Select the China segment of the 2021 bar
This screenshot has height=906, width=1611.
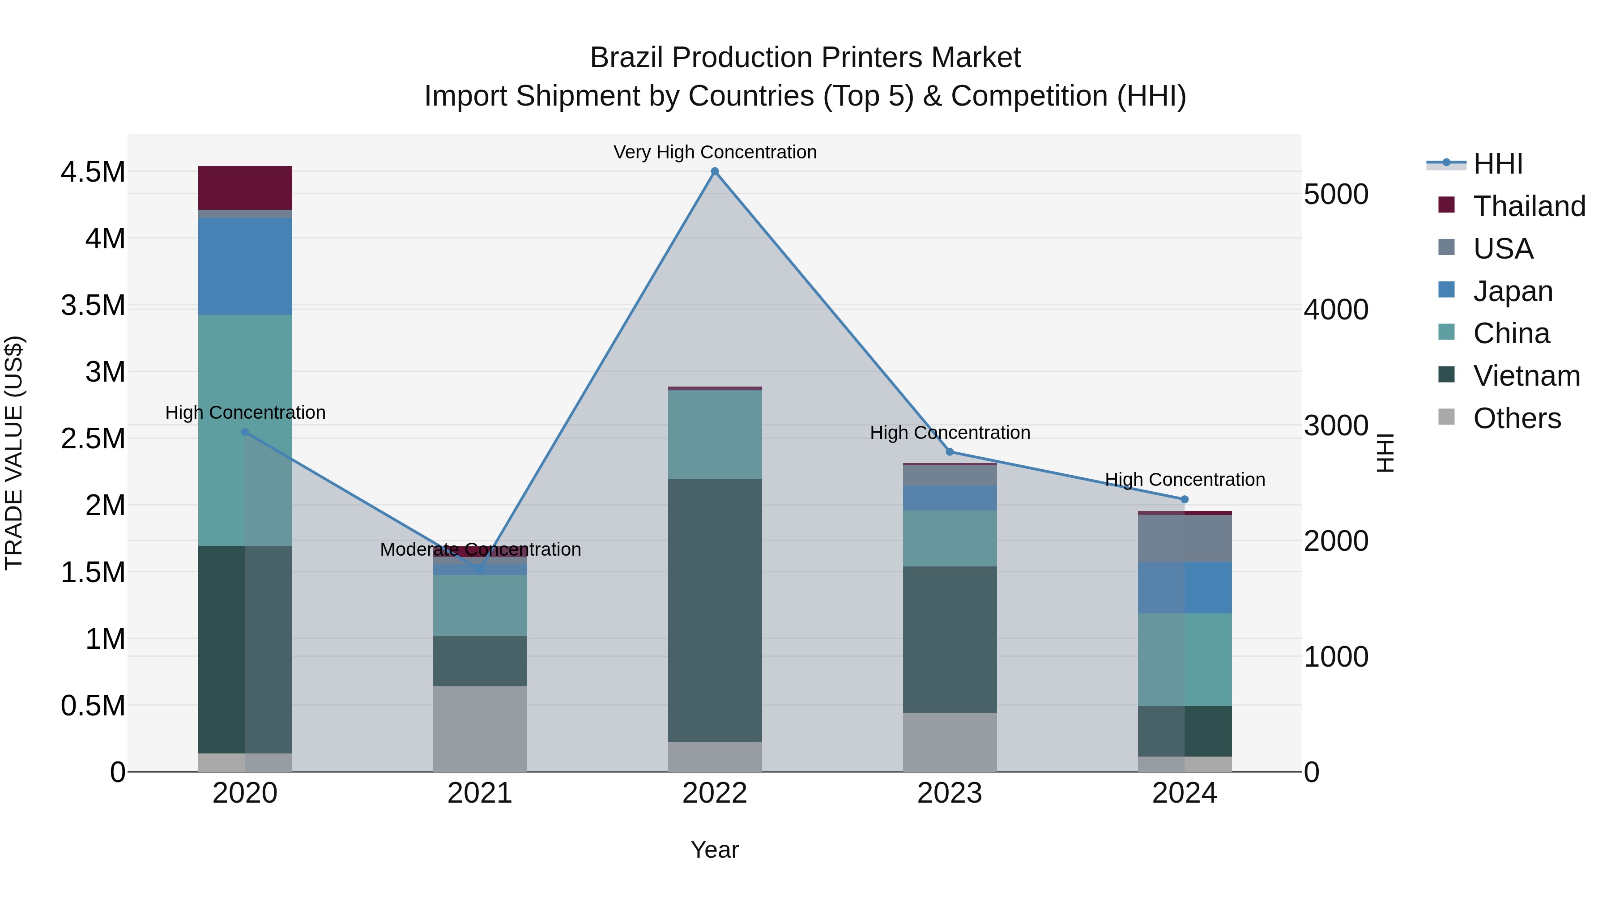[x=480, y=605]
